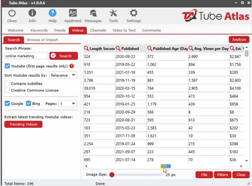Click the horizontal scrollbar thumb

166,166
